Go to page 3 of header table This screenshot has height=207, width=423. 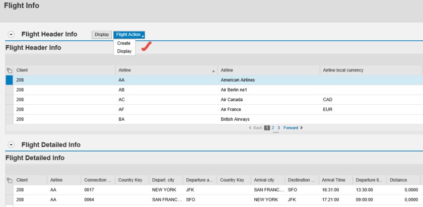[278, 128]
